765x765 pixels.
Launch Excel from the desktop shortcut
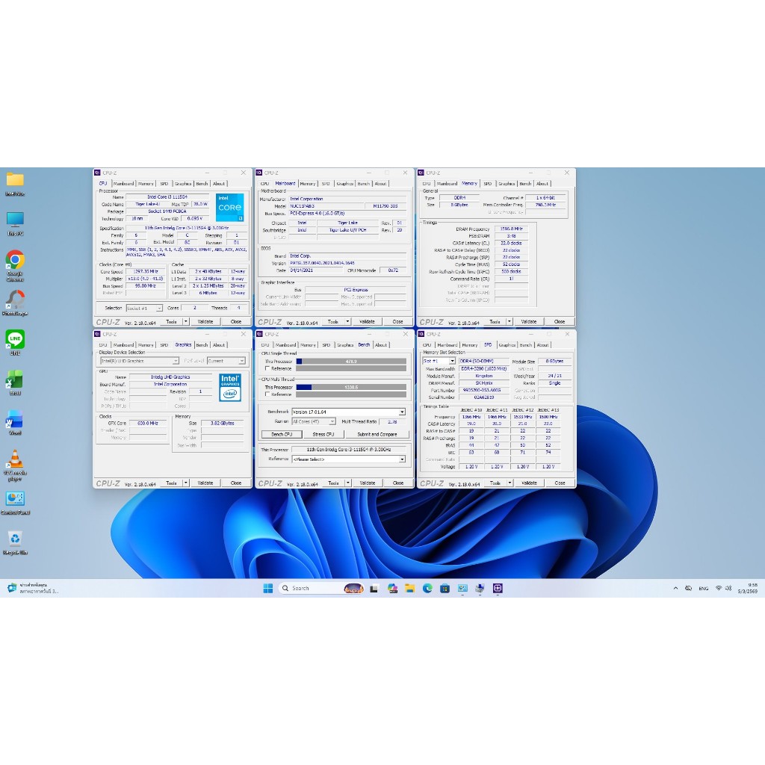point(14,380)
